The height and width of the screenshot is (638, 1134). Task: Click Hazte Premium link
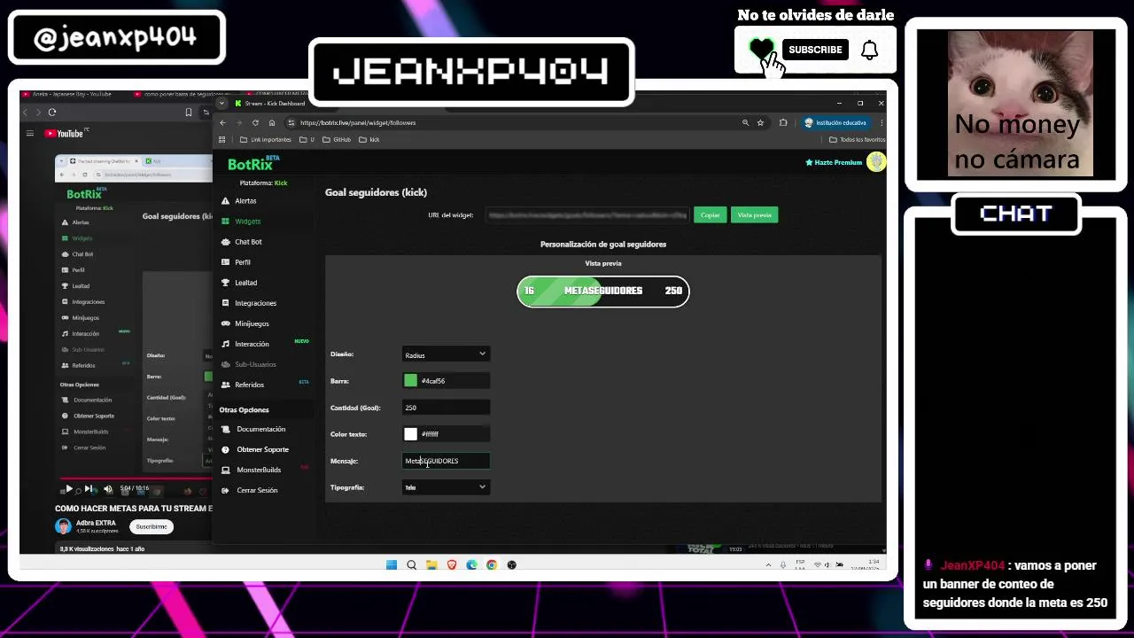click(834, 163)
